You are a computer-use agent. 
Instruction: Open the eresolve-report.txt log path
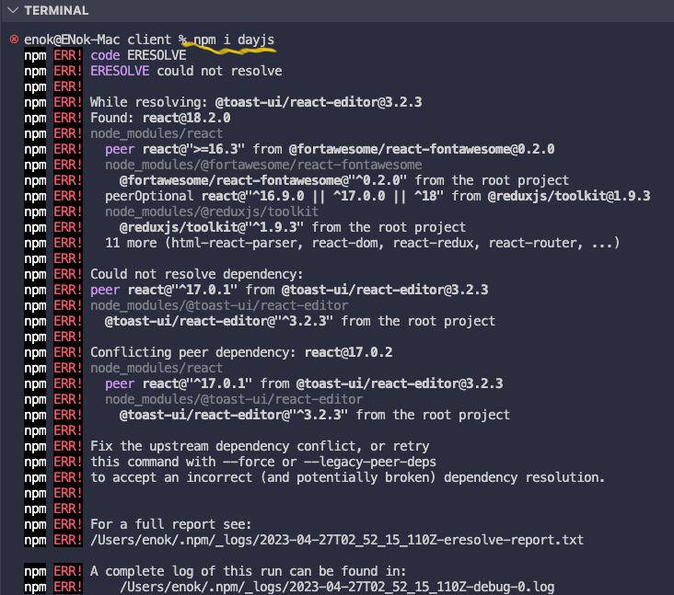click(337, 540)
